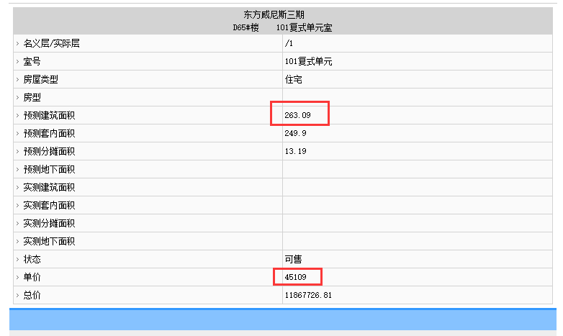Click the arrow bullet beside 房屋类型

(17, 79)
